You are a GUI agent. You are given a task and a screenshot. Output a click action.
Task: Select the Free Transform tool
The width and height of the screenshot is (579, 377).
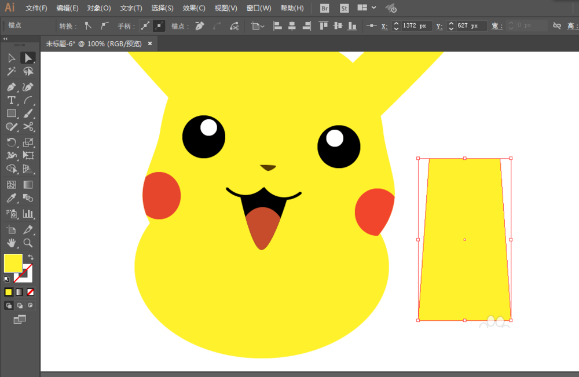28,155
